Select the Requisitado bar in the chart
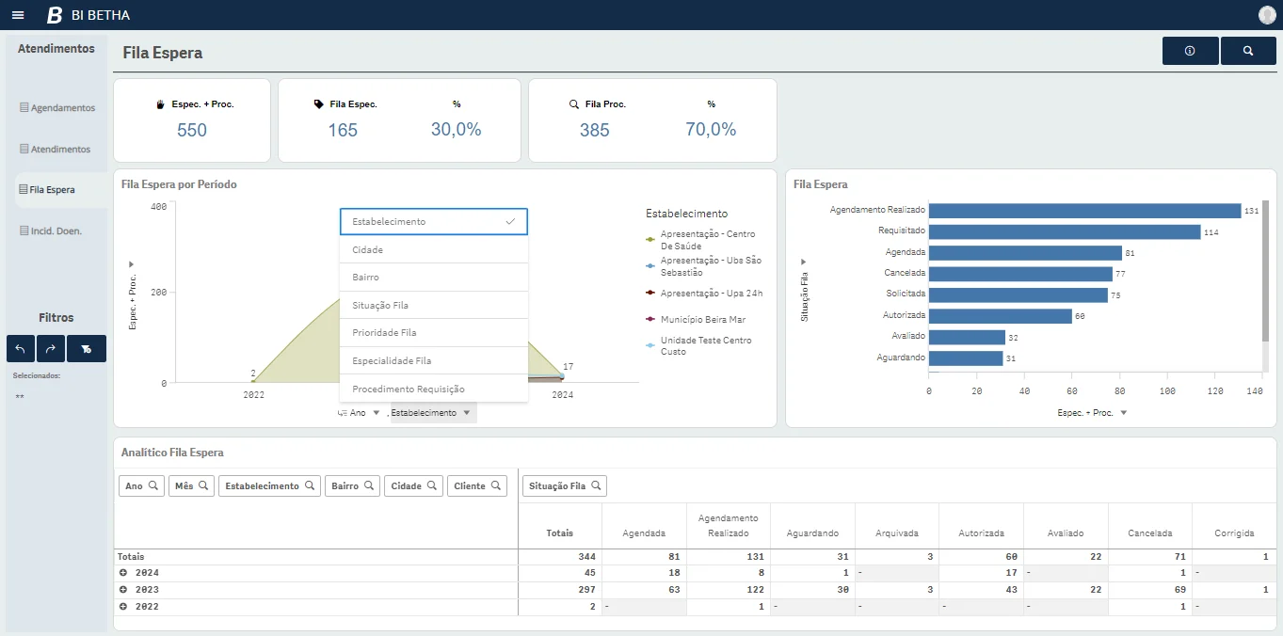 coord(1065,231)
